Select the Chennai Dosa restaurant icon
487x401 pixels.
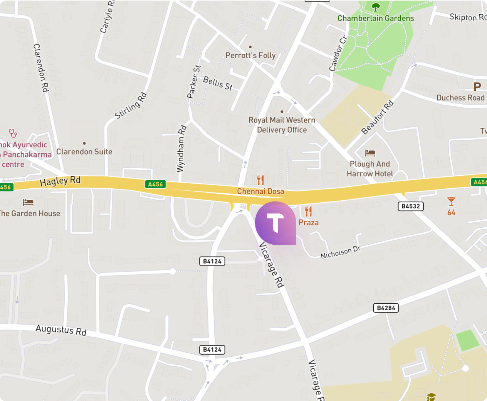[x=260, y=180]
